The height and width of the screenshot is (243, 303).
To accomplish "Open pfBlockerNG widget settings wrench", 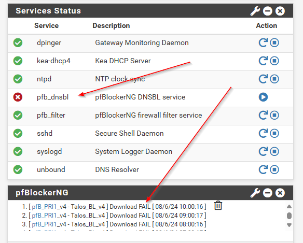I will pos(255,193).
